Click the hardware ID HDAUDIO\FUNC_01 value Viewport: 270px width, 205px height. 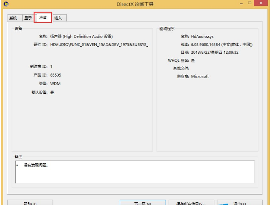pos(99,44)
